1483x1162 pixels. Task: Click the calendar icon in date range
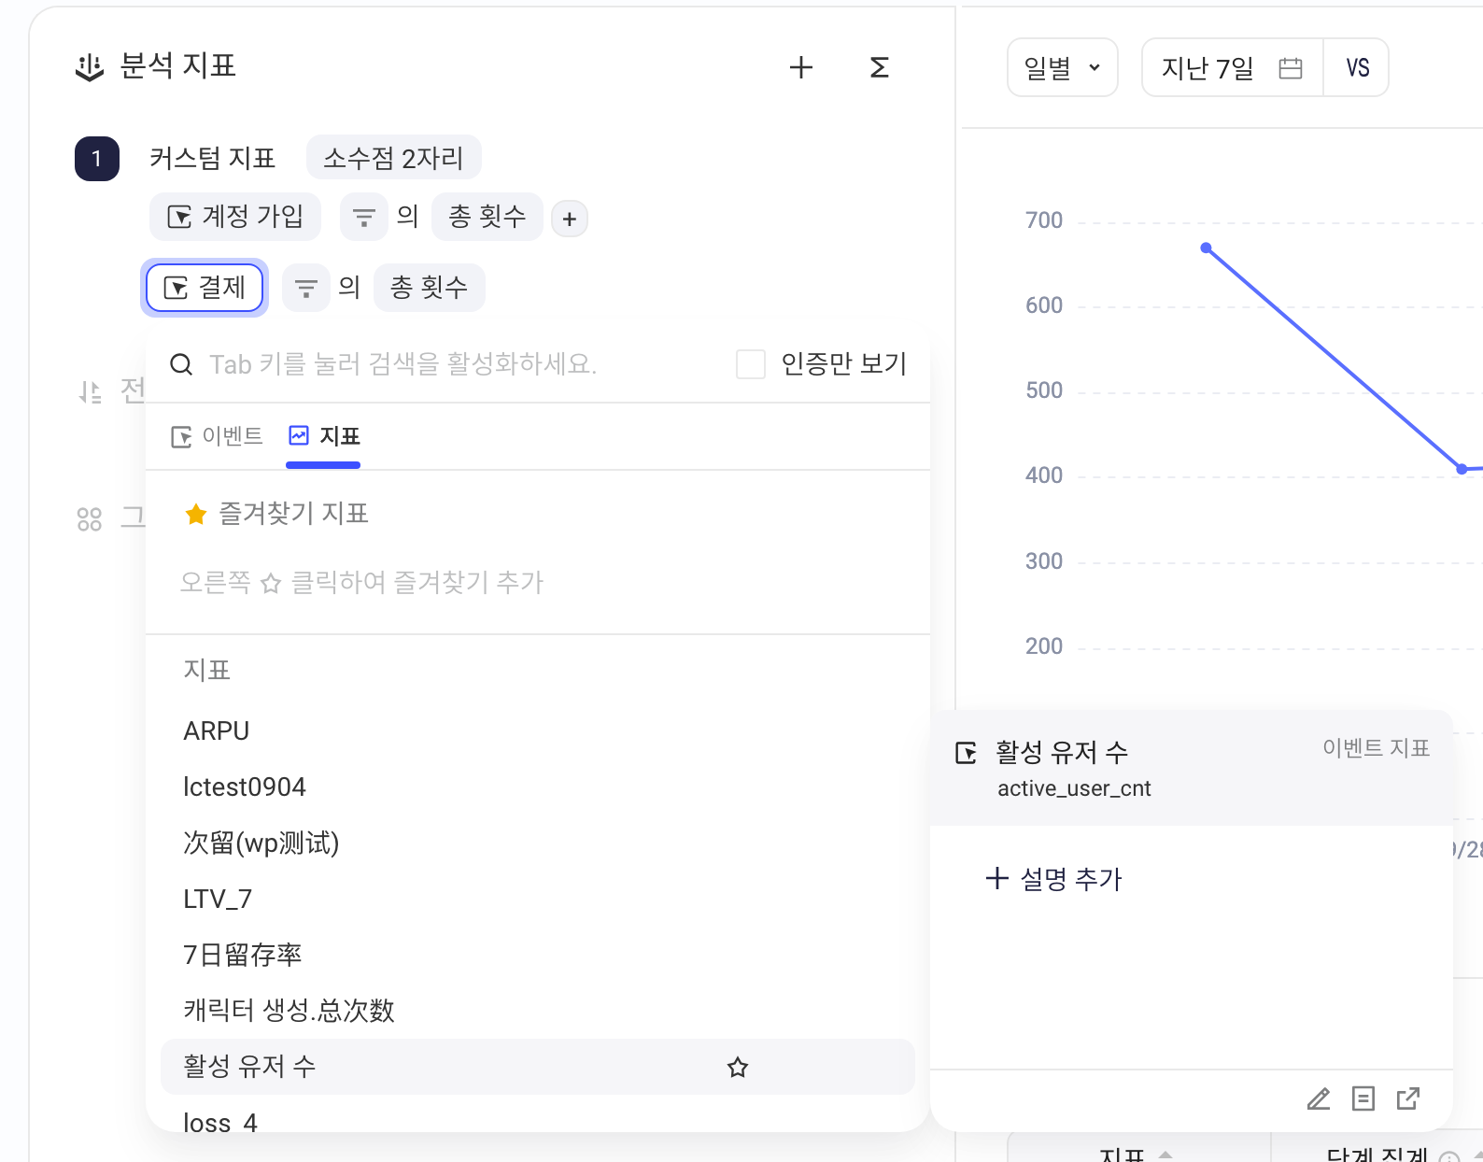coord(1291,68)
